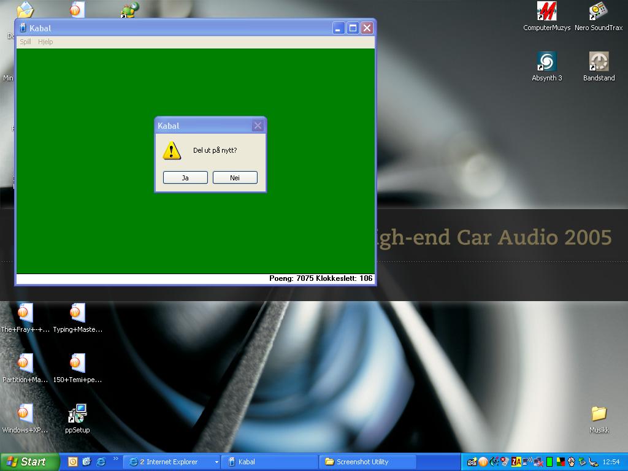Open the Spill menu in Kabal

pos(25,42)
